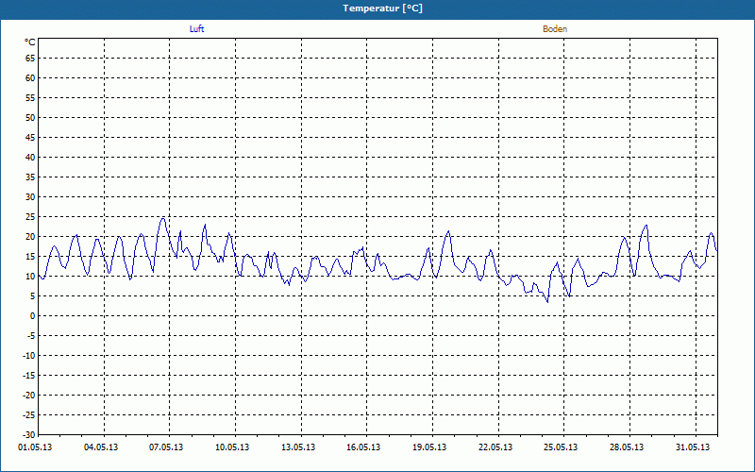755x472 pixels.
Task: Click the 28.05.13 date label
Action: 627,447
